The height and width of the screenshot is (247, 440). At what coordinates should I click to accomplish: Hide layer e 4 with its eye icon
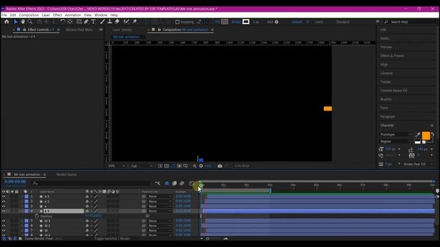3,211
